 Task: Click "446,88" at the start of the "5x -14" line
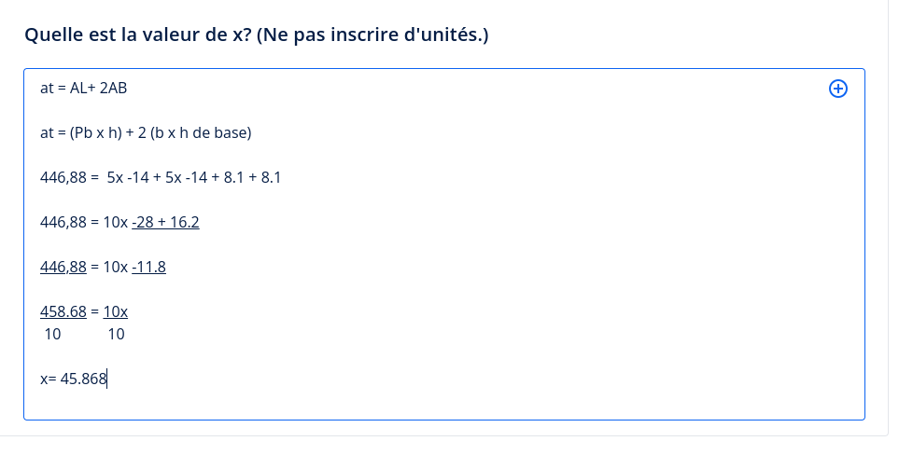[x=63, y=177]
